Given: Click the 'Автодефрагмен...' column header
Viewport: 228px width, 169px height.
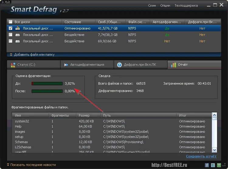Looking at the screenshot, I should 168,22.
